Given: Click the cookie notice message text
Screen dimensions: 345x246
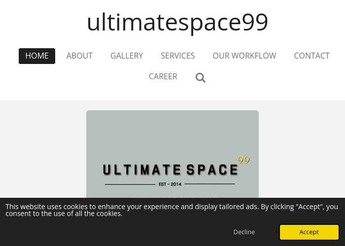Looking at the screenshot, I should tap(172, 210).
